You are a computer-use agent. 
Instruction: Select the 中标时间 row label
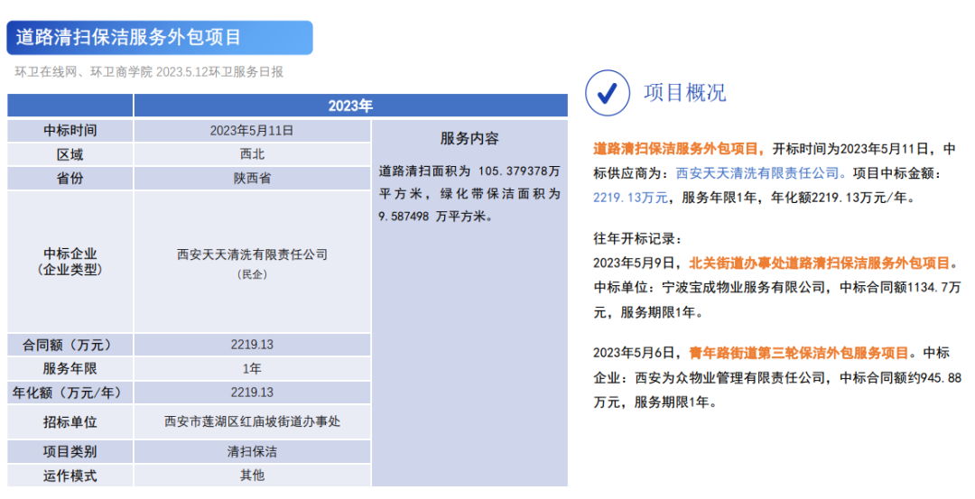pos(70,131)
